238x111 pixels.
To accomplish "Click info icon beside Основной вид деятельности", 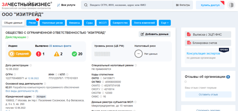I will [x=45, y=84].
